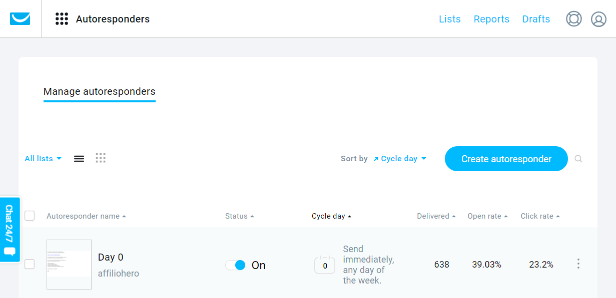Open the three-dot menu for Day 0
616x298 pixels.
coord(578,263)
